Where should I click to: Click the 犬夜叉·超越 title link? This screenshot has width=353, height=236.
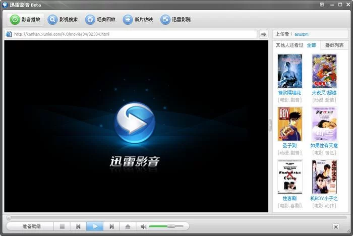pos(324,93)
